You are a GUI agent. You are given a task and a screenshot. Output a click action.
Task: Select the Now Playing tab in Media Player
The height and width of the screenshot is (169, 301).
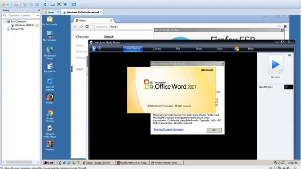133,49
